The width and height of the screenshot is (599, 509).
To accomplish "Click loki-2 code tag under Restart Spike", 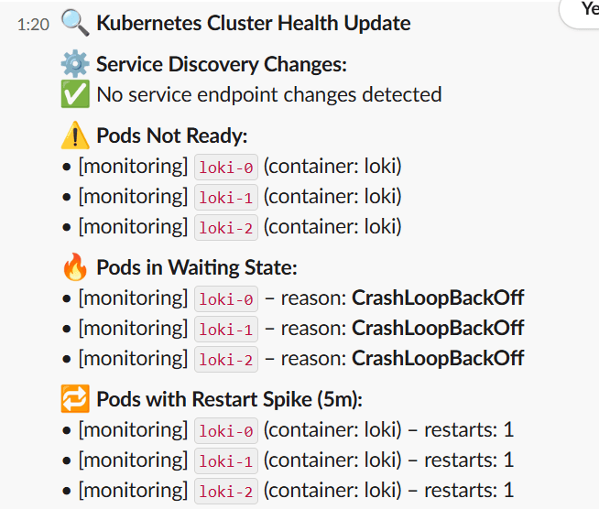I will point(226,491).
